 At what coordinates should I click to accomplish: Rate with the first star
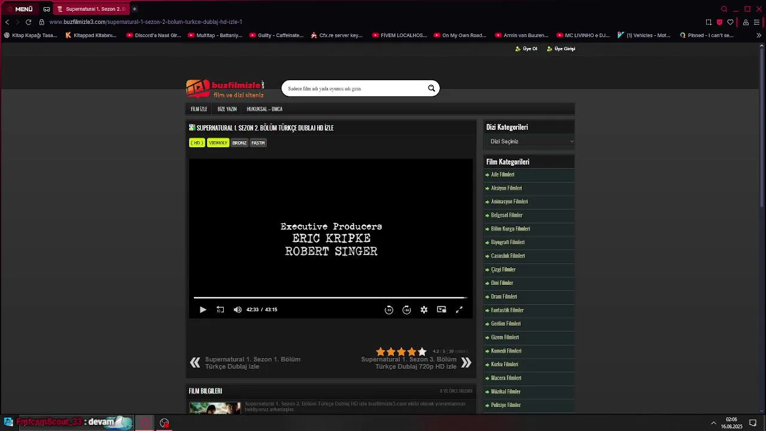[381, 351]
